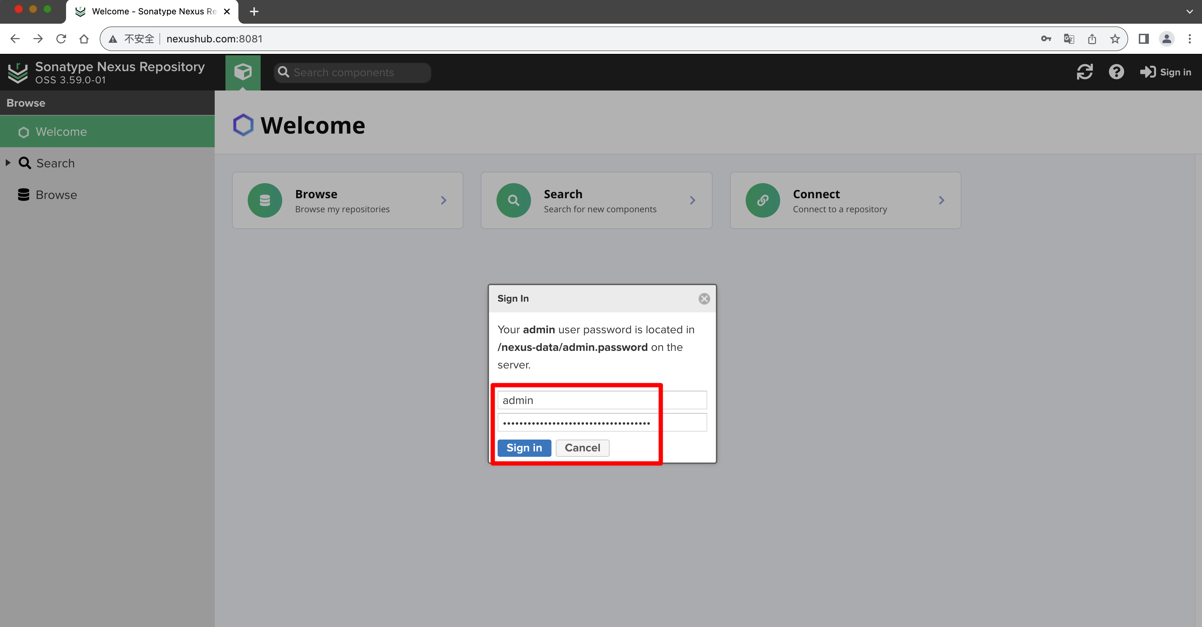The width and height of the screenshot is (1202, 627).
Task: Expand the Search tree node arrow
Action: [x=8, y=163]
